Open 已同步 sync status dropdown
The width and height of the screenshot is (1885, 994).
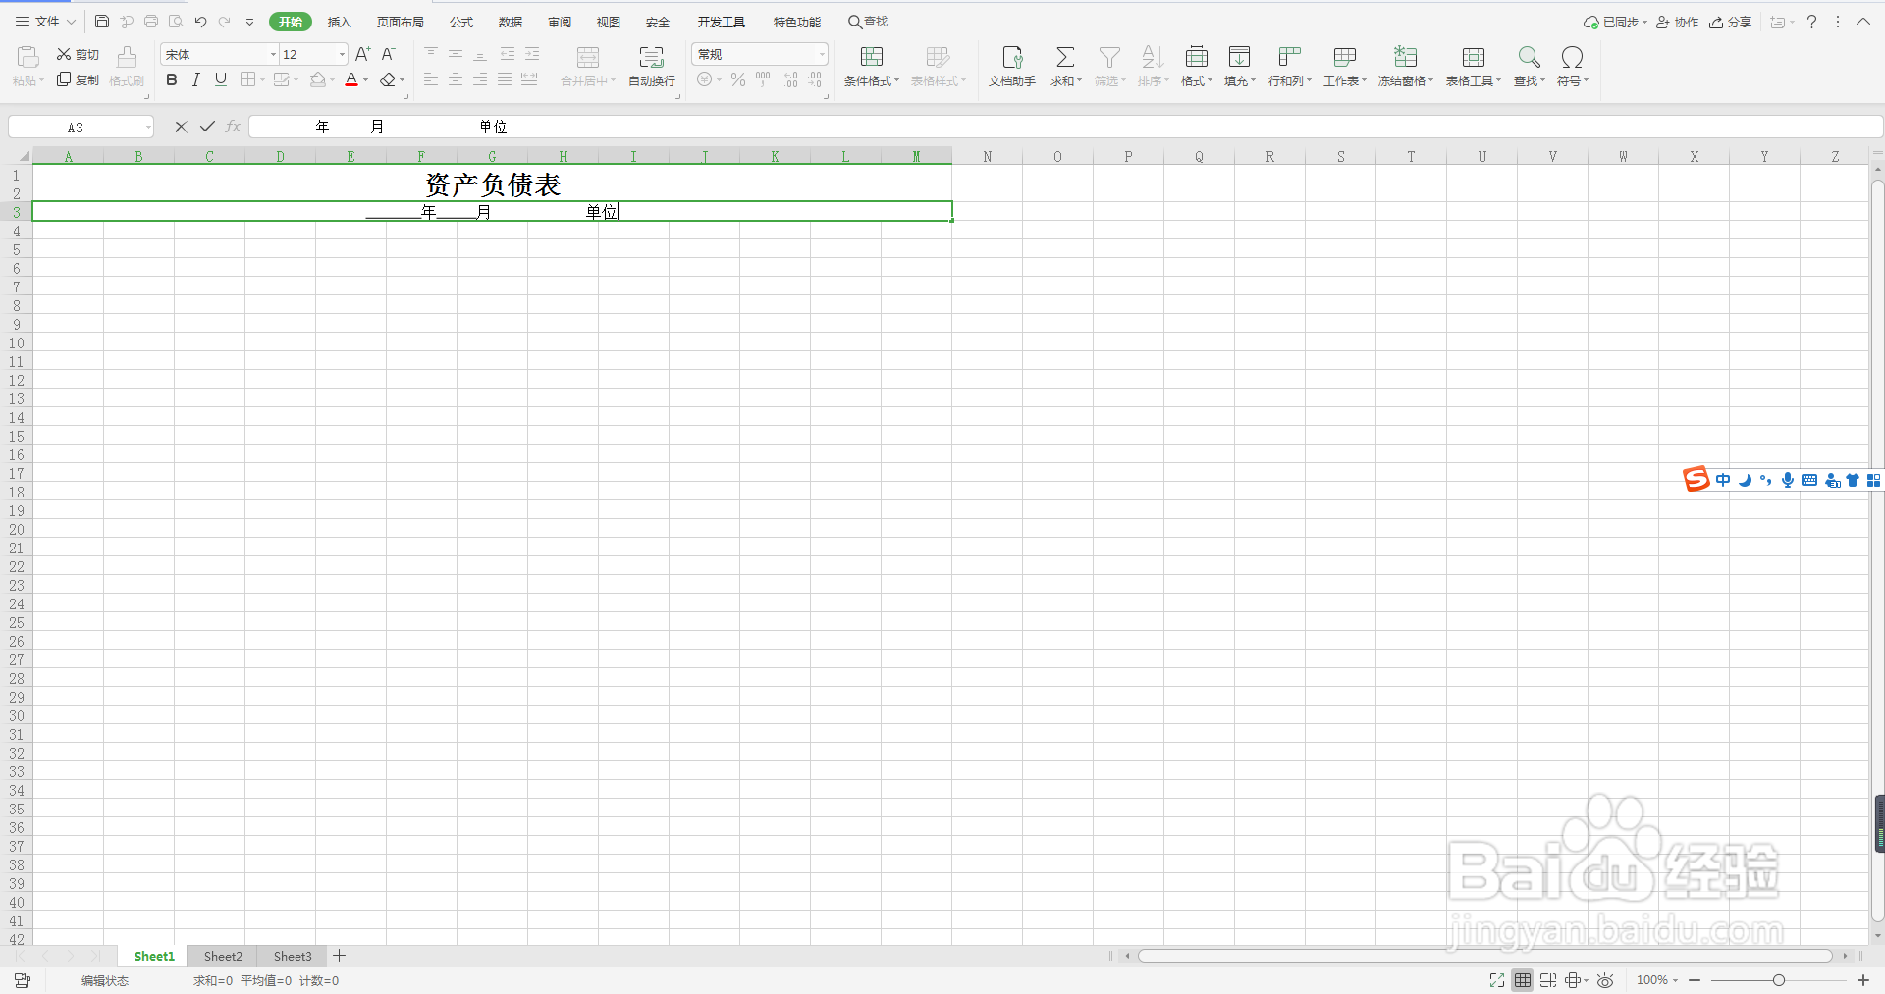[x=1615, y=22]
